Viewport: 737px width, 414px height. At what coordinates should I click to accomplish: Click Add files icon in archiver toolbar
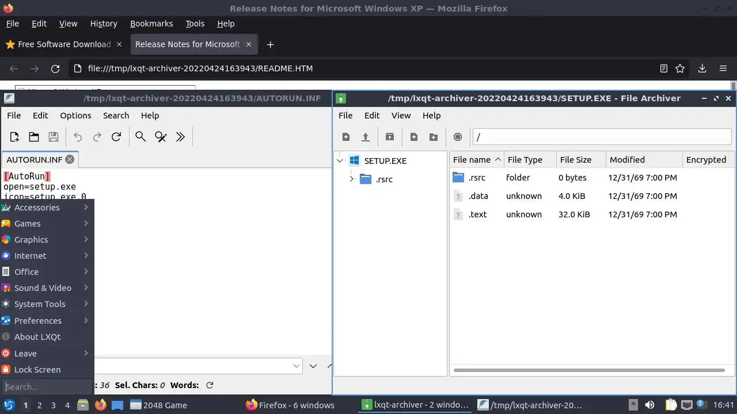coord(414,137)
